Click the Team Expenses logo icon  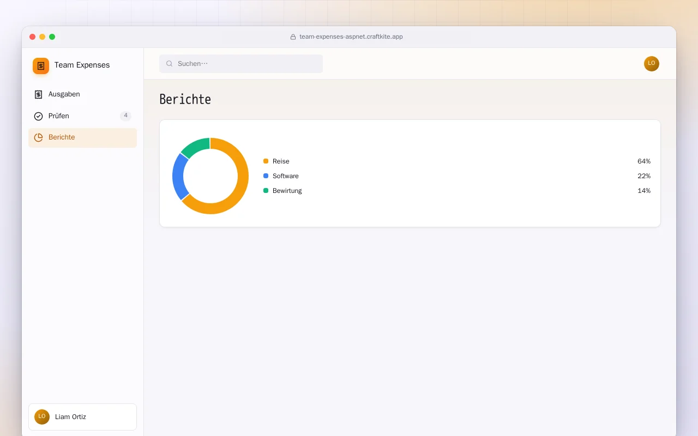(x=41, y=66)
